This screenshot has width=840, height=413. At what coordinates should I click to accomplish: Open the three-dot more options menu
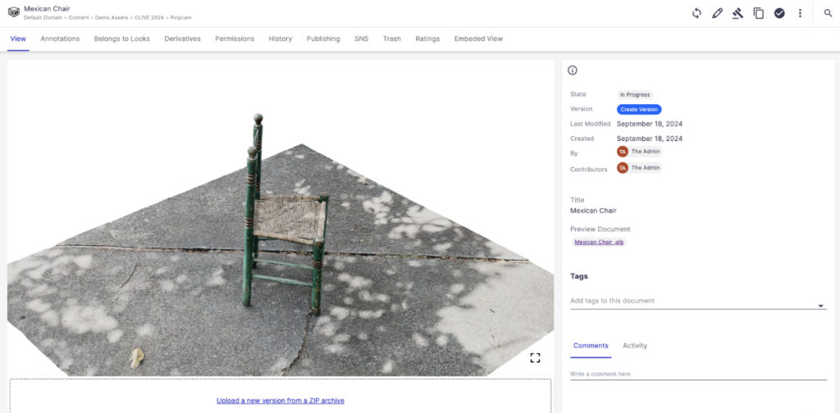click(800, 13)
